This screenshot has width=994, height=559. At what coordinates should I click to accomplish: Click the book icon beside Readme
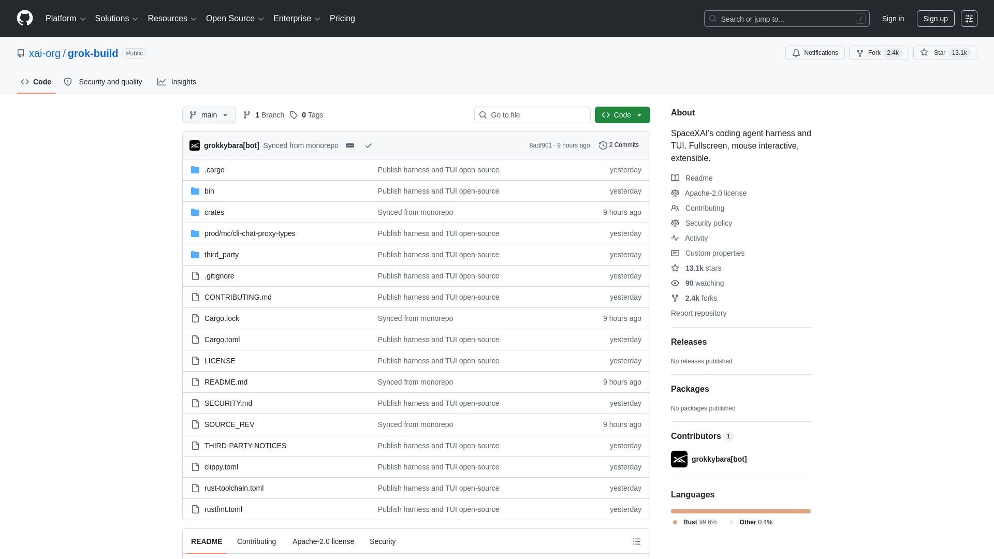click(x=675, y=178)
